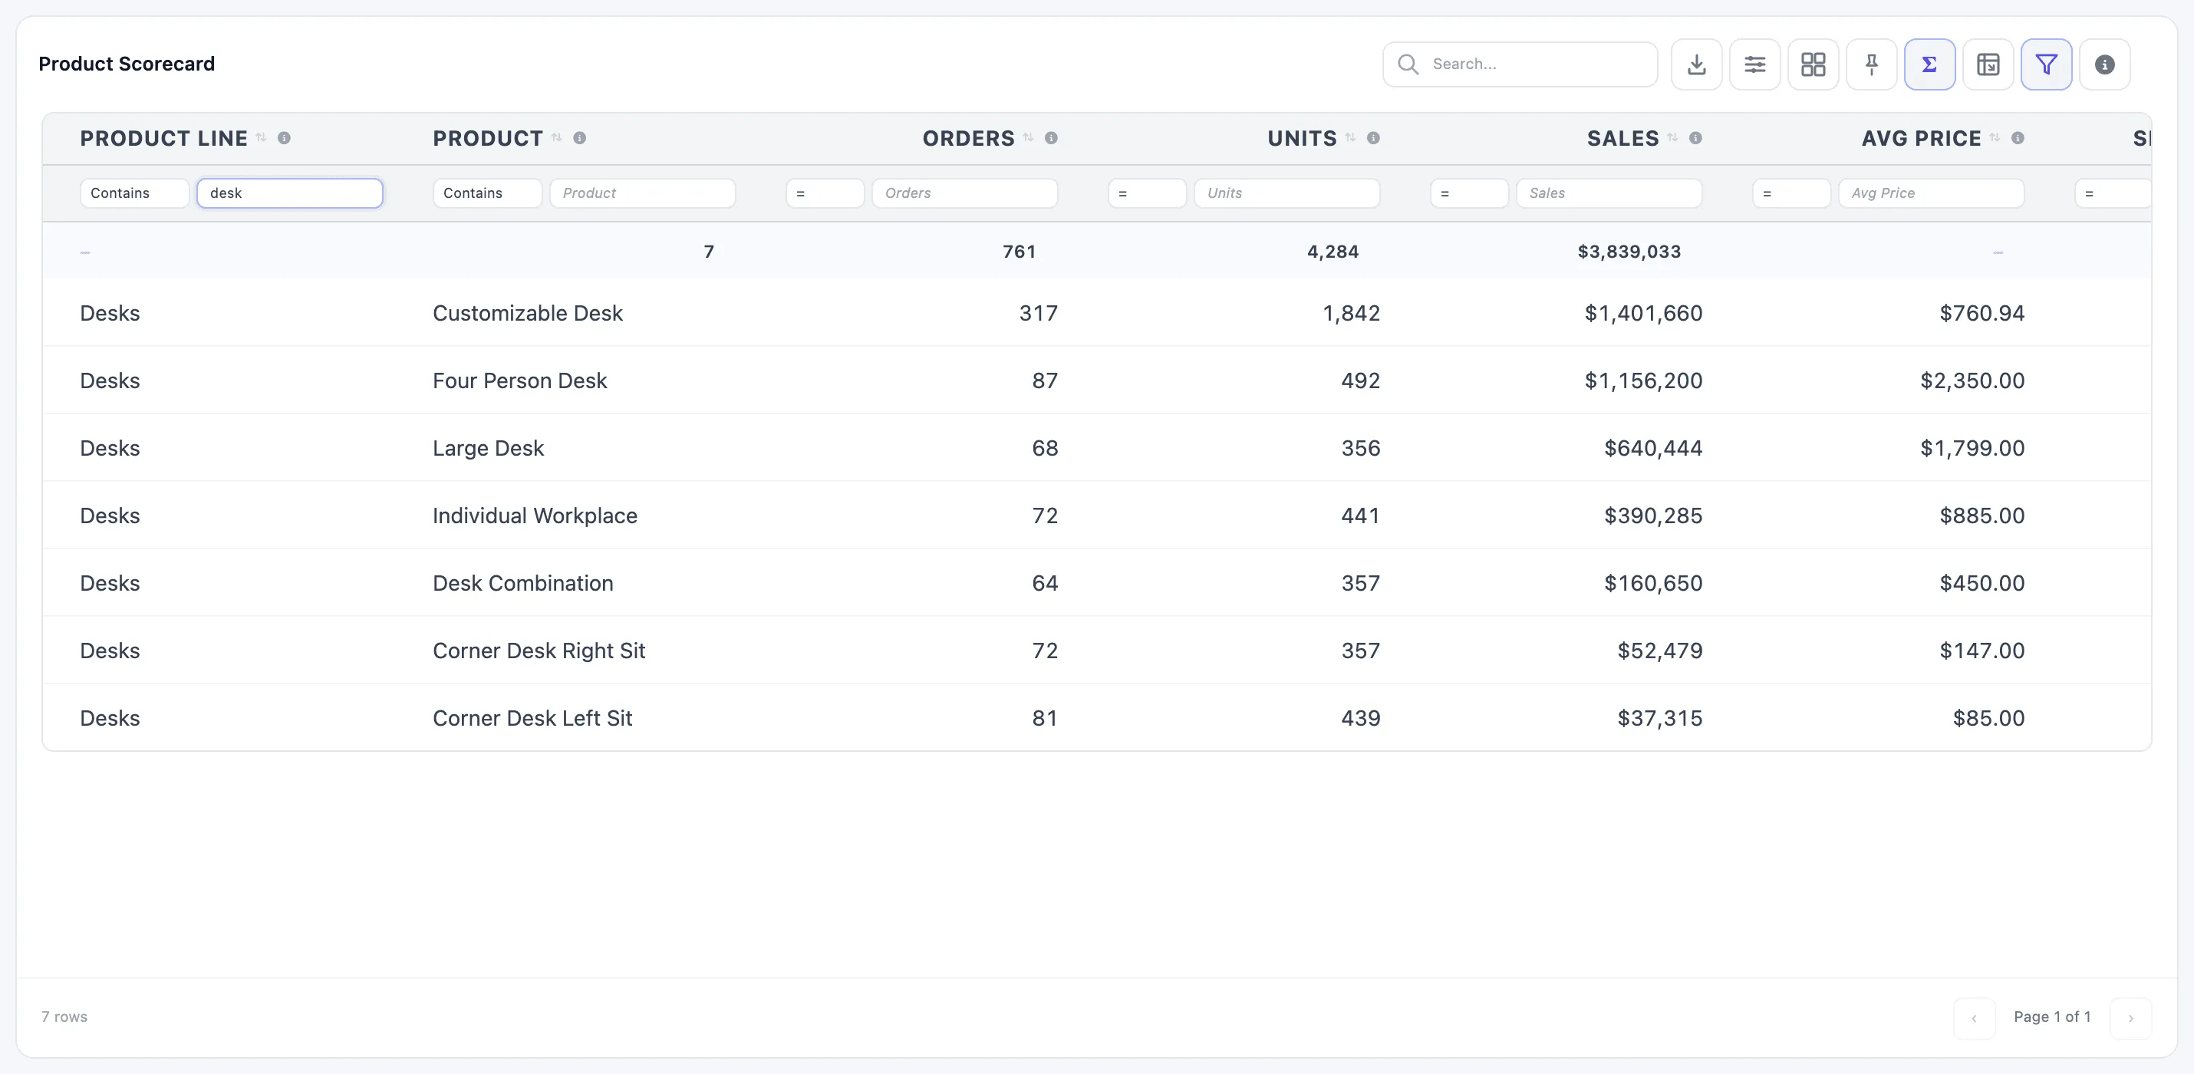Viewport: 2194px width, 1074px height.
Task: Open the pivot table layout icon
Action: [1988, 64]
